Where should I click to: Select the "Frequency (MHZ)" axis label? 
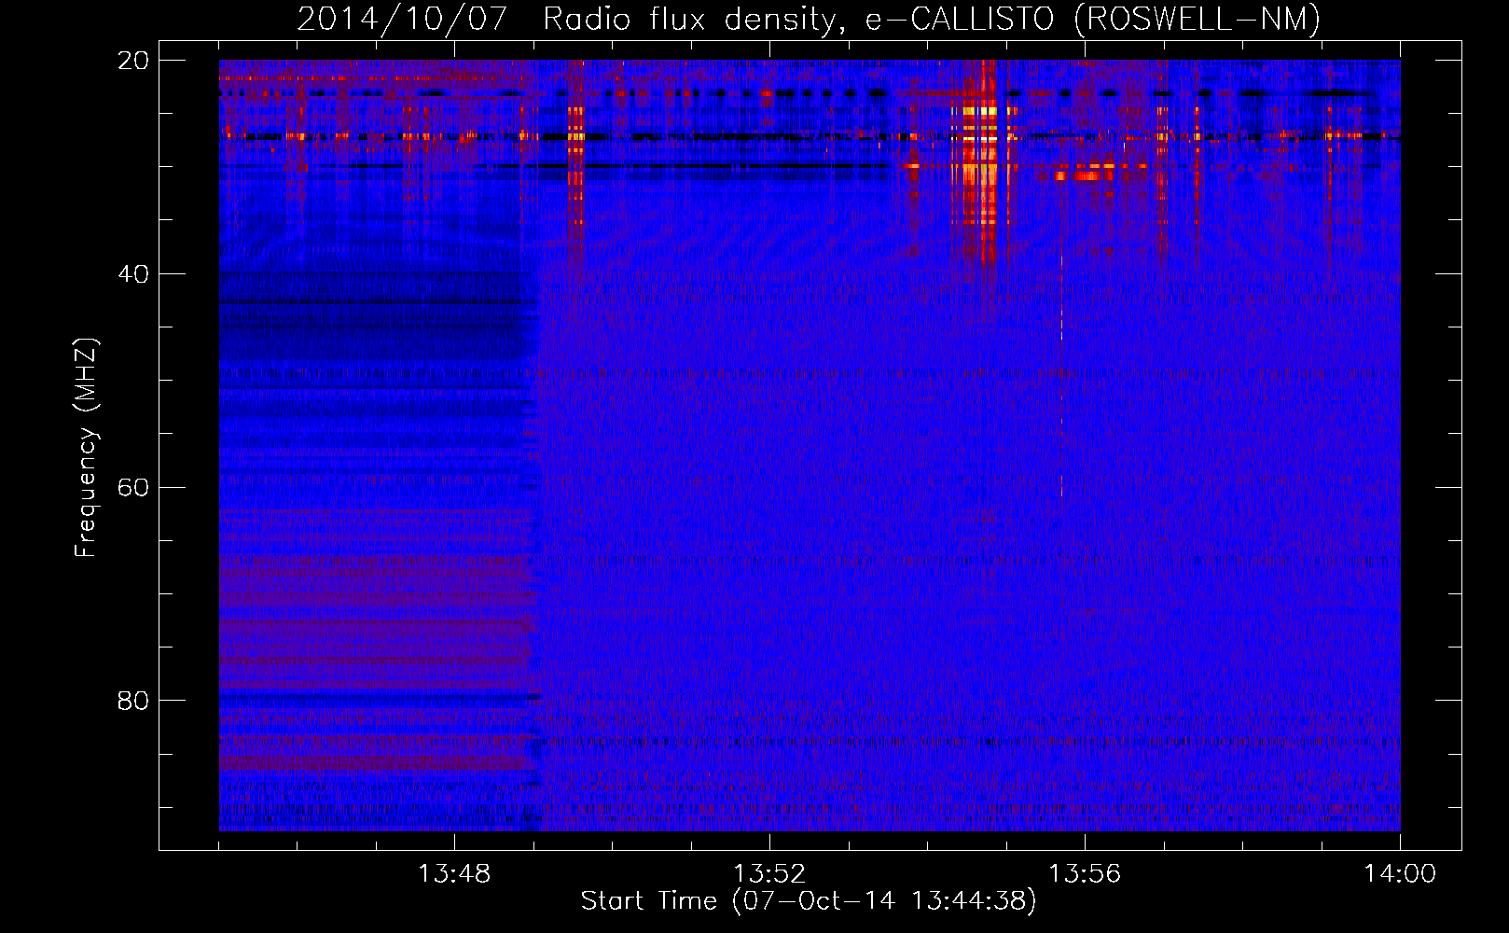click(85, 448)
